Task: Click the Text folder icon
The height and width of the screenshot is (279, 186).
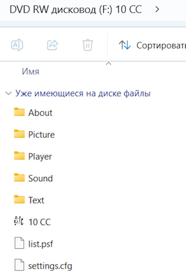Action: 19,199
